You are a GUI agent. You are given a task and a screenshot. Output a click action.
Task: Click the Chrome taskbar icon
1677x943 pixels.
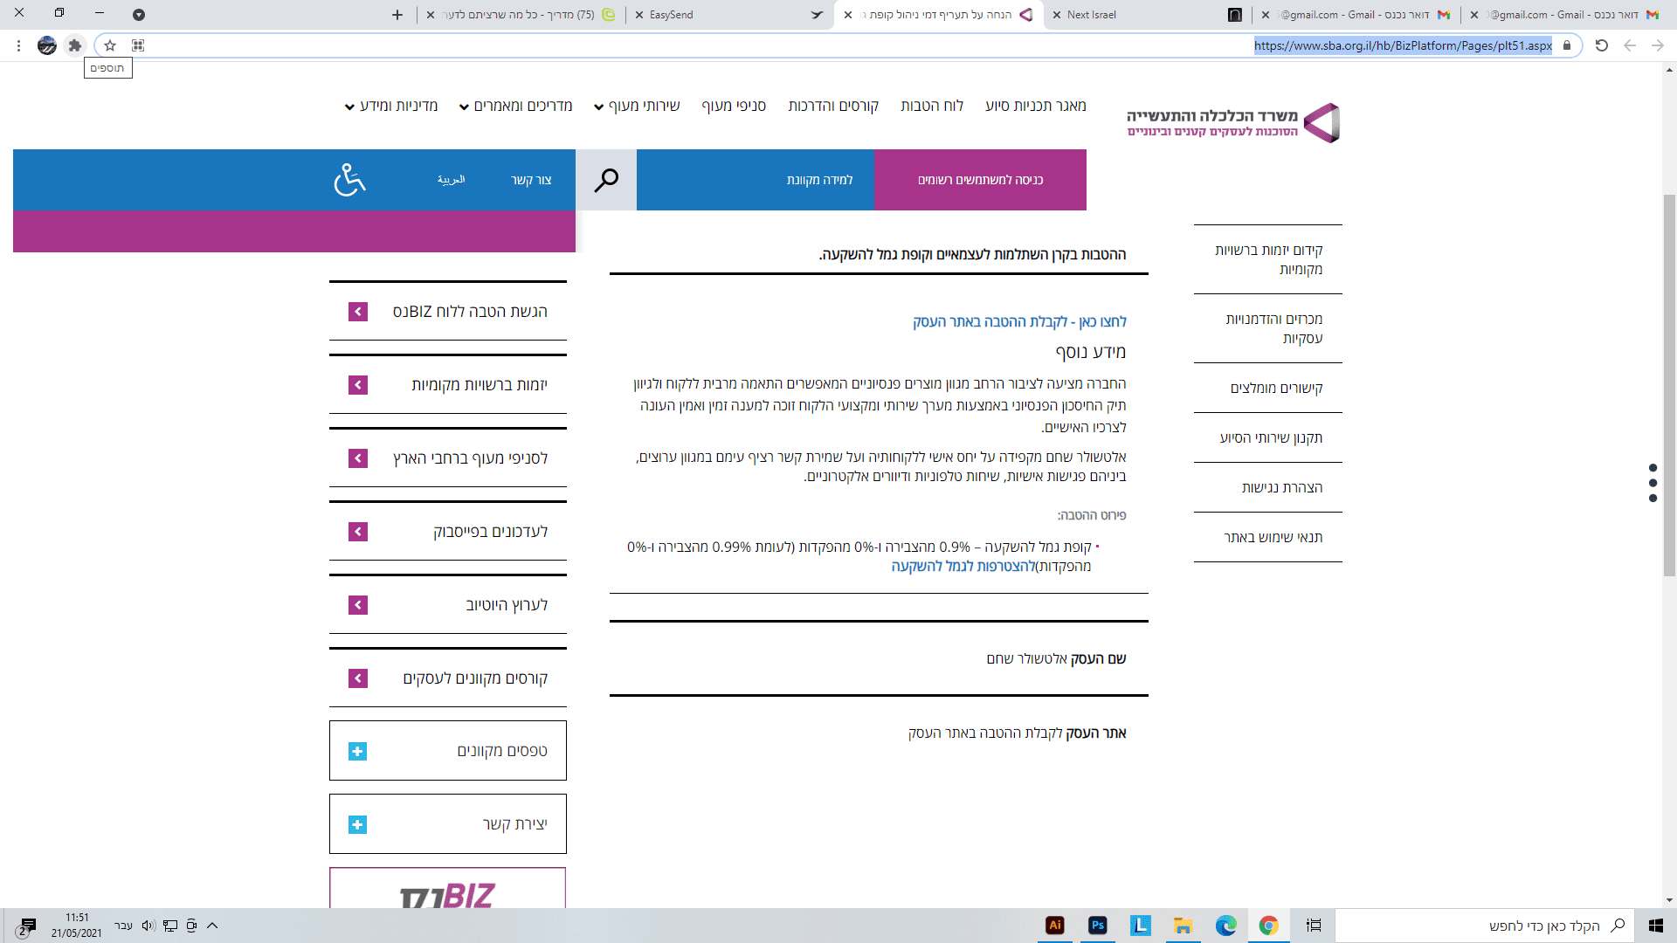tap(1269, 926)
